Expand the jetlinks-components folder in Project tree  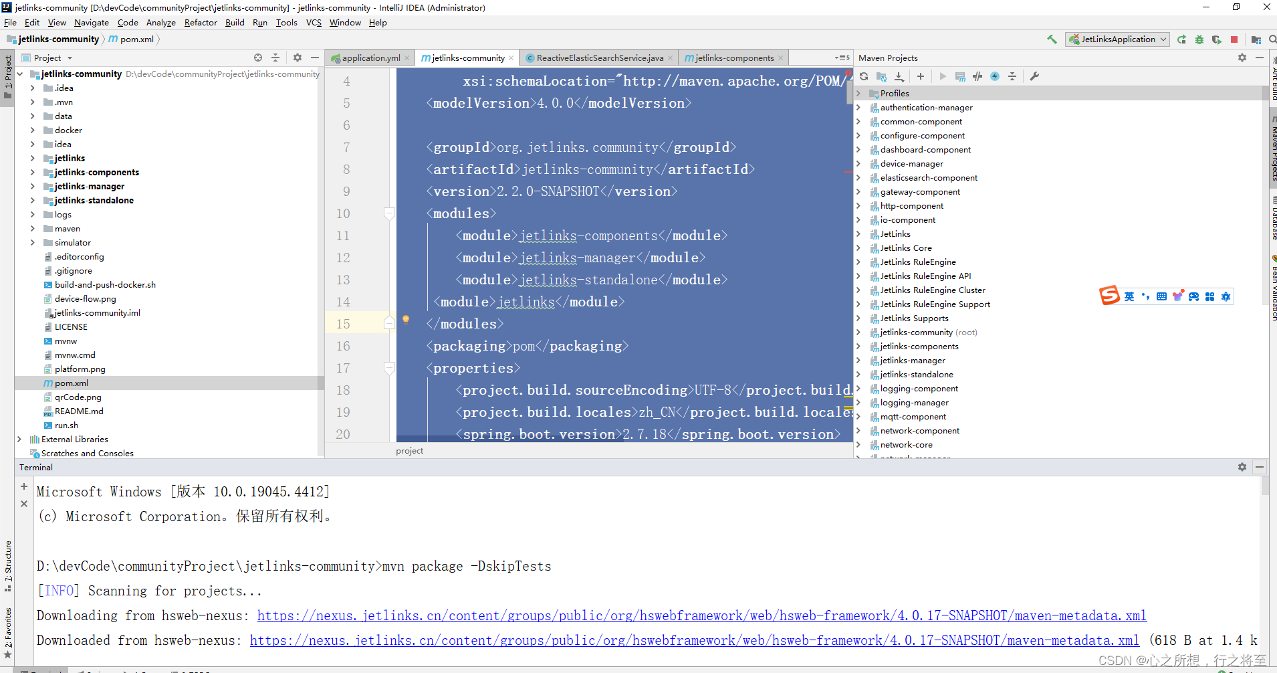point(32,172)
